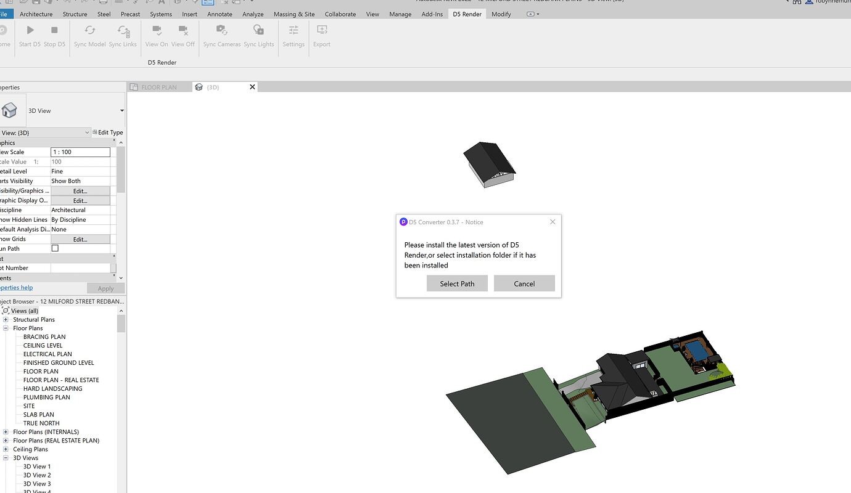Click the Detail Level value Fine
This screenshot has width=851, height=493.
(80, 171)
